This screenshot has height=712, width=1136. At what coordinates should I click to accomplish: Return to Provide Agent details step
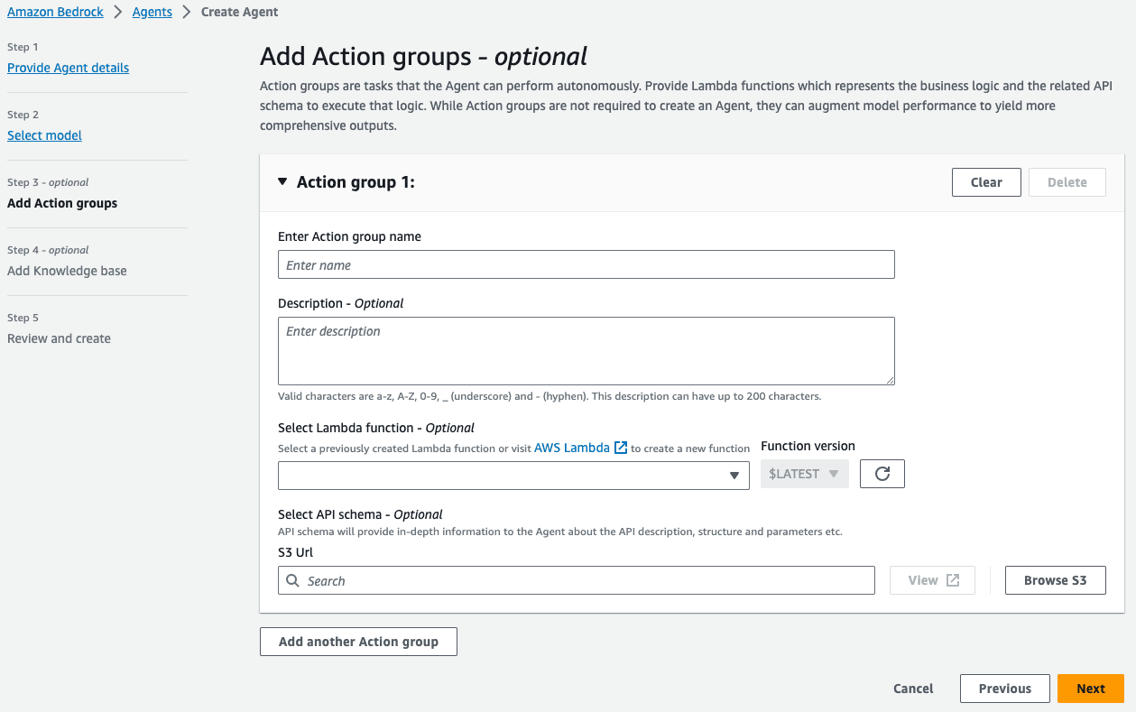pos(69,68)
